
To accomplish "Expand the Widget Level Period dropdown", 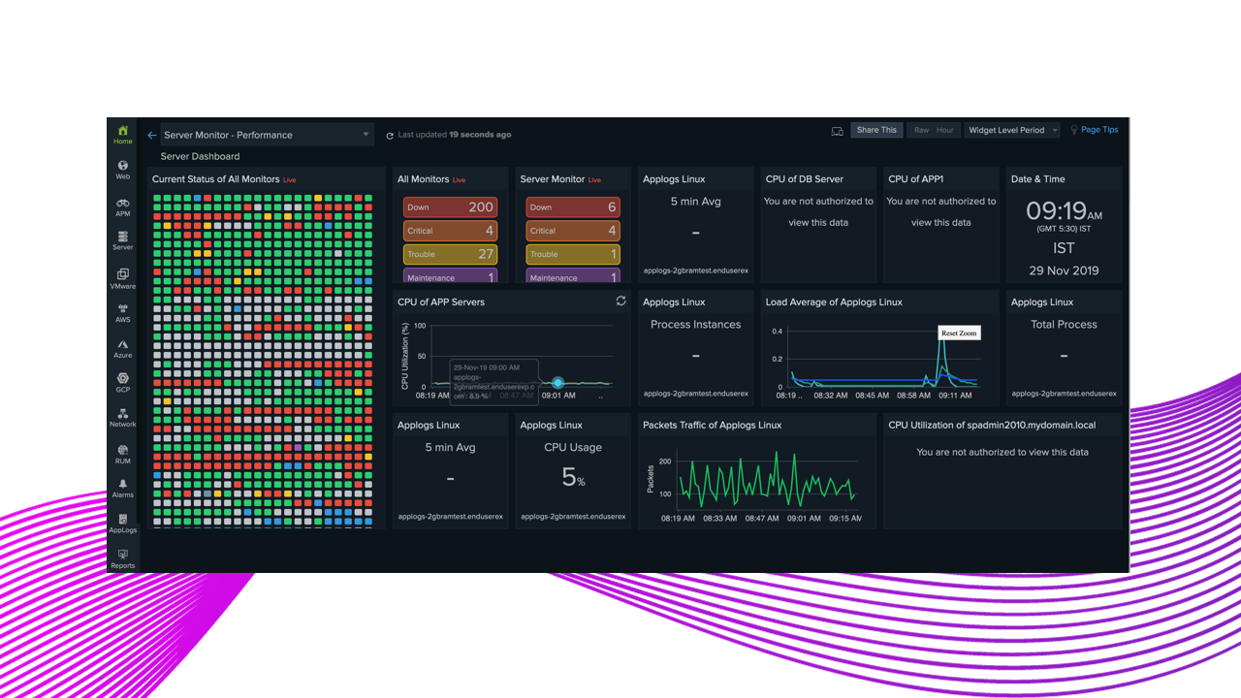I will [x=1012, y=130].
